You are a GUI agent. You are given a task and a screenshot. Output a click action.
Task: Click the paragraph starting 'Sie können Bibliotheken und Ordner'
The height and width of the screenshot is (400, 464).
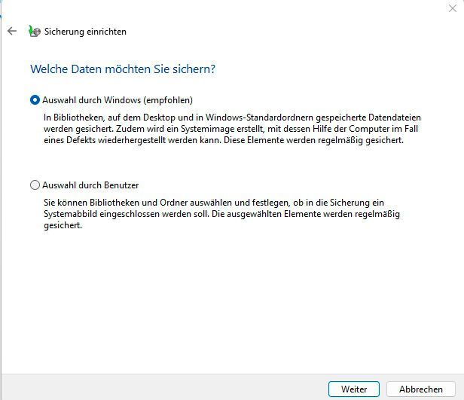(x=221, y=214)
